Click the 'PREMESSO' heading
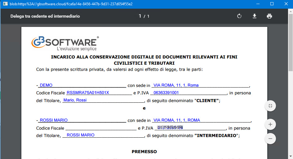The width and height of the screenshot is (293, 159). pyautogui.click(x=144, y=152)
